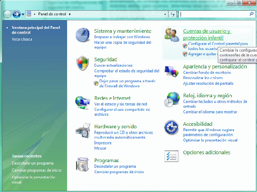Viewport: 257px width, 192px height.
Task: Click Comprobar el estado de seguridad del equipo
Action: tap(127, 73)
